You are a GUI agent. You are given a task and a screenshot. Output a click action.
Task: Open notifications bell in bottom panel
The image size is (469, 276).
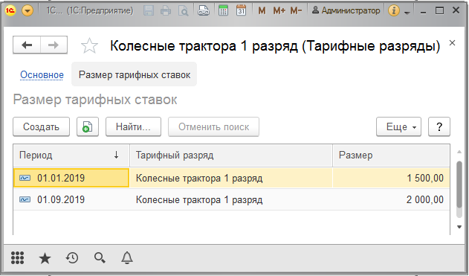pos(127,257)
